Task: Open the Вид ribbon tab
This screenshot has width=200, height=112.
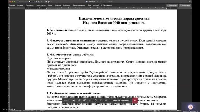Action: (89, 5)
